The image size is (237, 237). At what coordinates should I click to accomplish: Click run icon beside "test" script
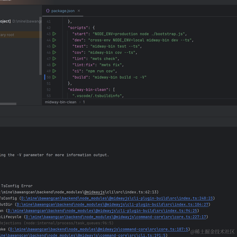coord(54,46)
